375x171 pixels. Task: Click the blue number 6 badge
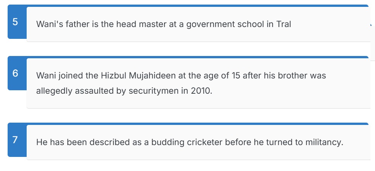click(15, 74)
